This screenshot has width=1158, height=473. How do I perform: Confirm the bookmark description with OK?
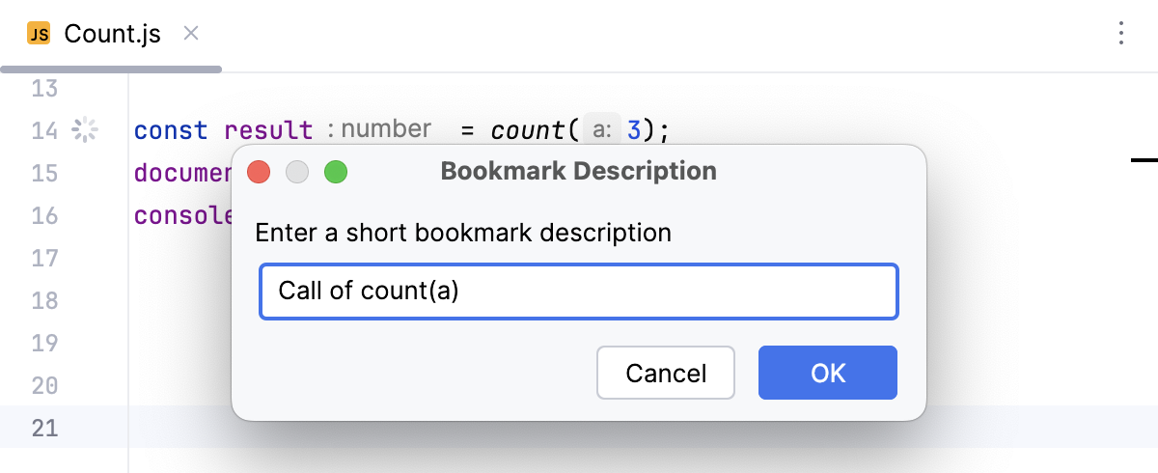point(828,373)
